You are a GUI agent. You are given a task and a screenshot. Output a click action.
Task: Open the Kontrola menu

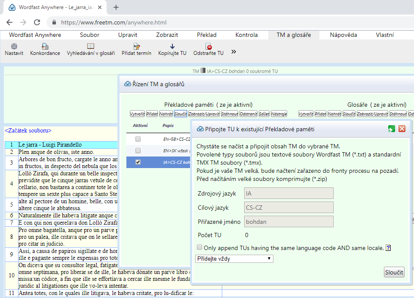pyautogui.click(x=246, y=35)
